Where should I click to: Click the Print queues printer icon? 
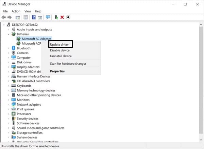[14, 109]
